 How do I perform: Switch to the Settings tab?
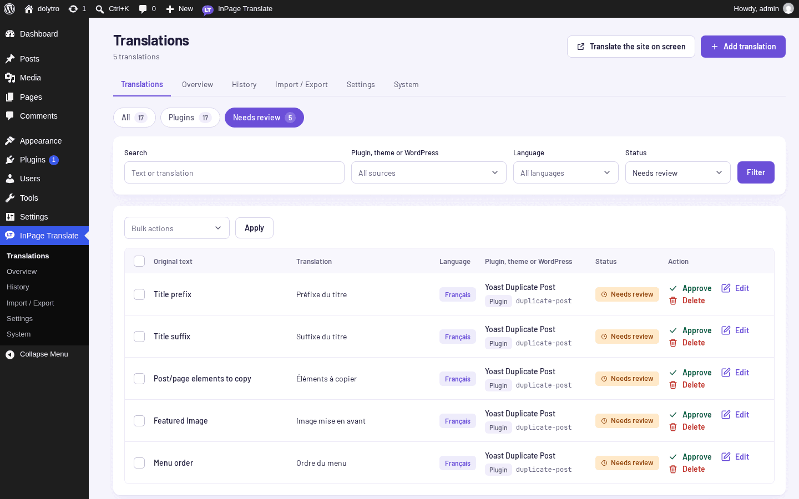tap(361, 85)
